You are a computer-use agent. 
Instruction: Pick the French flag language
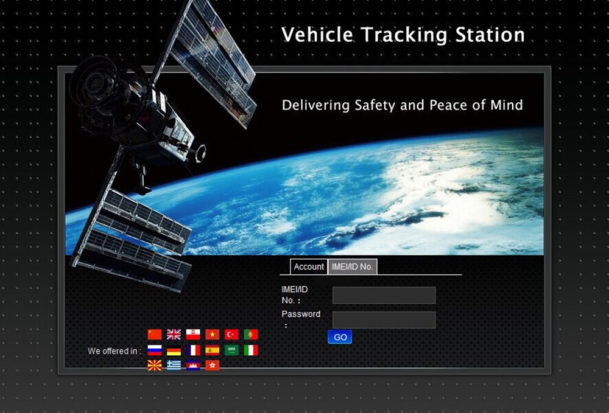click(193, 350)
